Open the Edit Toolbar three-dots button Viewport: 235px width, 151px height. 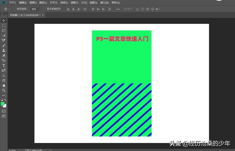pyautogui.click(x=4, y=96)
